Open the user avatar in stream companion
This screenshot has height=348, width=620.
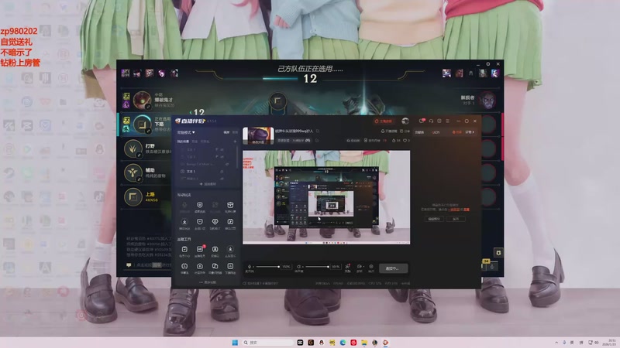click(405, 121)
